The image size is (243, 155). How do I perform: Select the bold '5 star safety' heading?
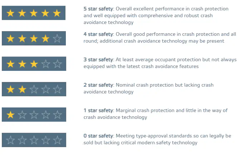tap(98, 9)
